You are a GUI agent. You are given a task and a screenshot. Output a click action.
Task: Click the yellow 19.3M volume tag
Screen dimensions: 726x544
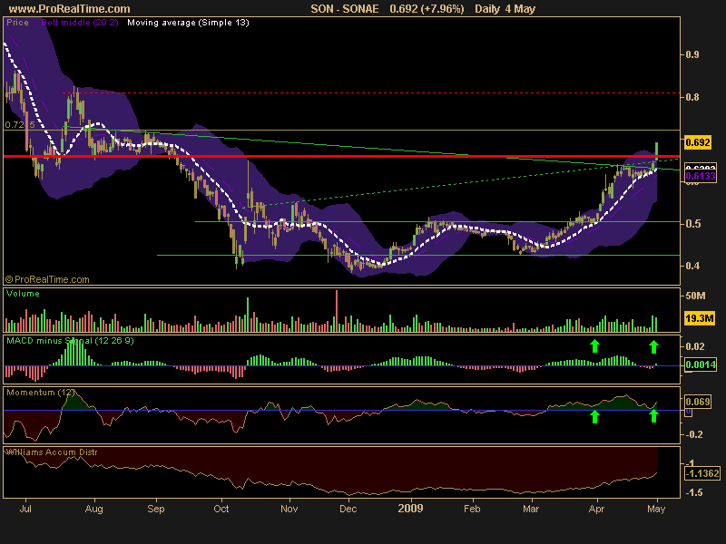(x=699, y=318)
